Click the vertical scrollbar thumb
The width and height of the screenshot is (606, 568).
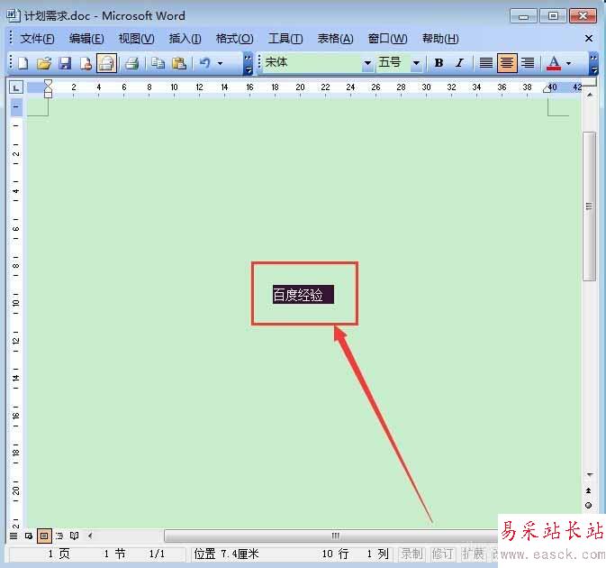point(589,206)
